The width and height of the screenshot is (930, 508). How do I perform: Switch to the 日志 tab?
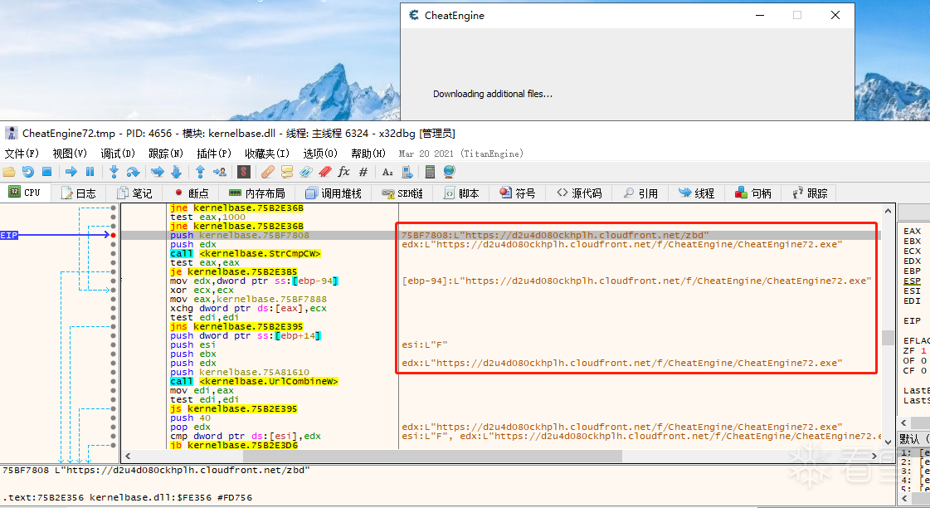(x=78, y=193)
